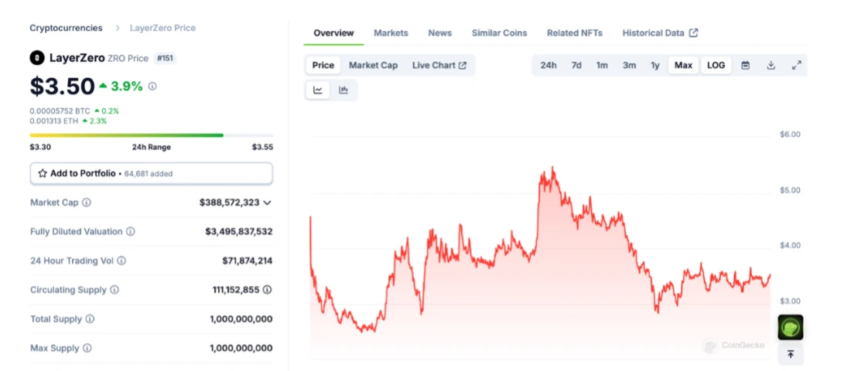Switch to the Similar Coins tab
The height and width of the screenshot is (371, 851).
(x=499, y=33)
